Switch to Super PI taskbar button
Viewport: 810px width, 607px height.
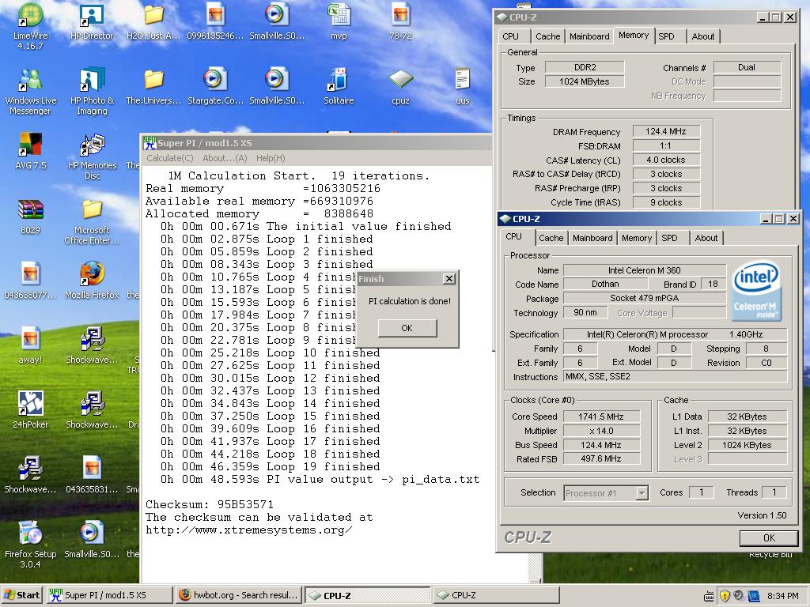(x=109, y=595)
